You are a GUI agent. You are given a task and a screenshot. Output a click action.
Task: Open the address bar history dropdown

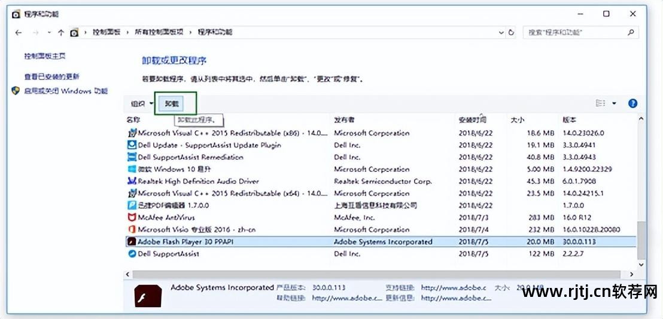(x=501, y=32)
